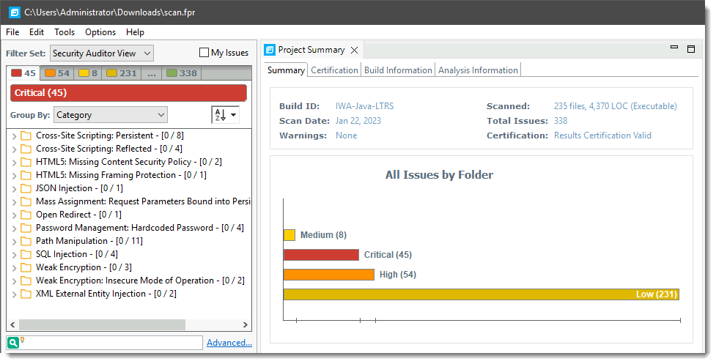Click the search magnifier icon in filter box
The height and width of the screenshot is (364, 716).
point(13,342)
